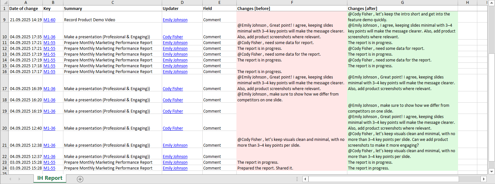This screenshot has height=184, width=495.
Task: Click horizontal scrollbar right arrow
Action: (483, 179)
